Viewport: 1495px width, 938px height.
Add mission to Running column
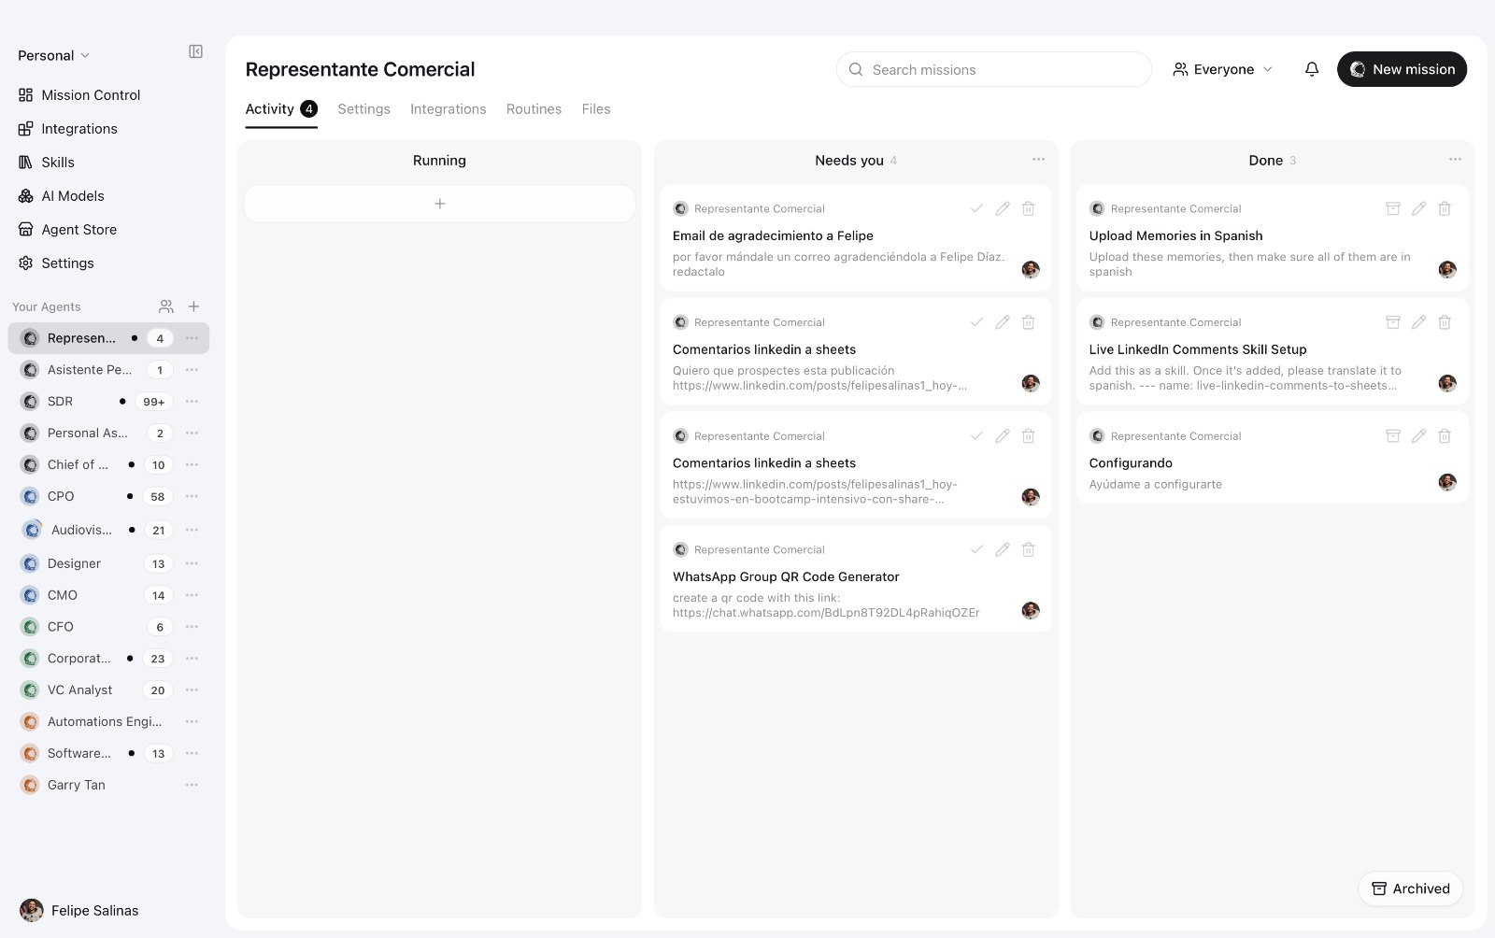click(x=439, y=204)
